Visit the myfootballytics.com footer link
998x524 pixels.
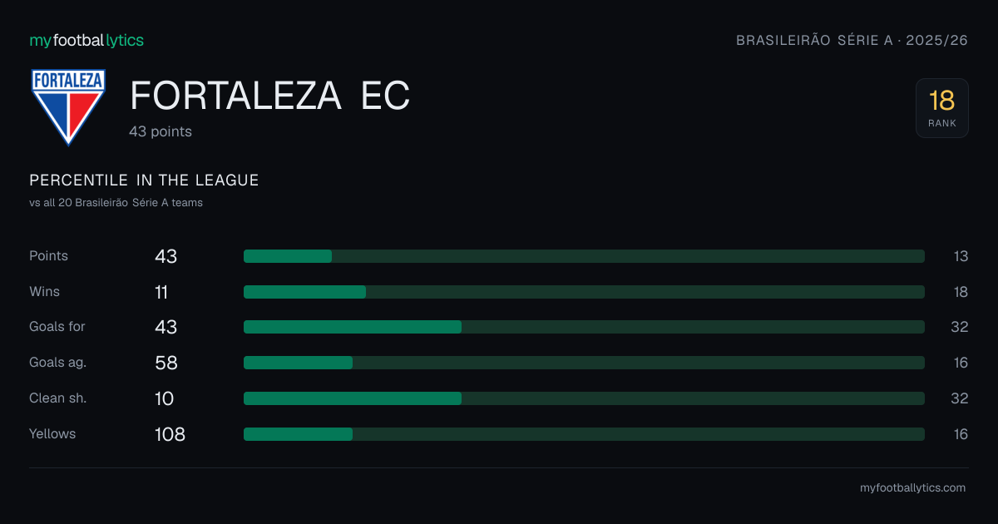coord(913,488)
